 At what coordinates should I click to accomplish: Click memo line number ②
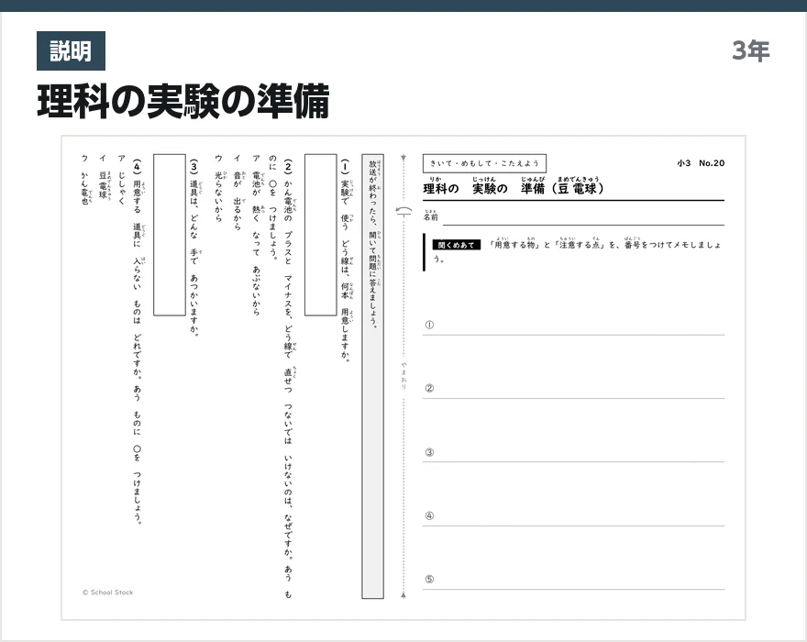click(x=429, y=388)
